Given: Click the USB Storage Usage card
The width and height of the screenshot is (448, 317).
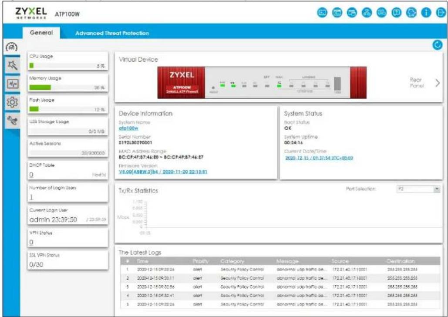Looking at the screenshot, I should coord(68,127).
